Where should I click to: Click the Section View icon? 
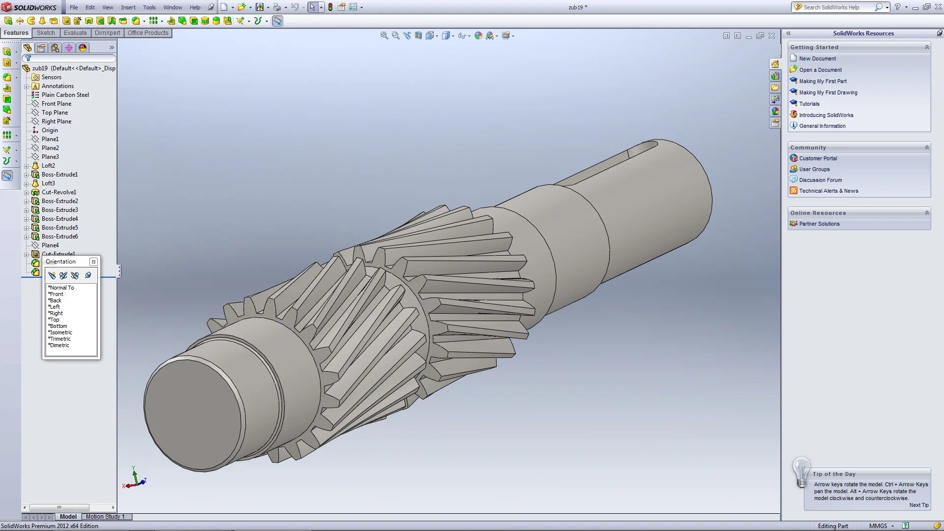[x=418, y=35]
